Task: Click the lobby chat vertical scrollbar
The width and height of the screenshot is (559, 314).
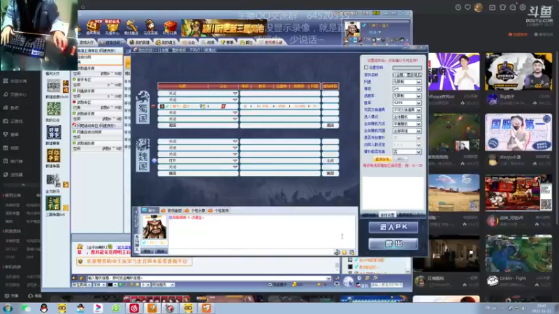Action: [337, 265]
